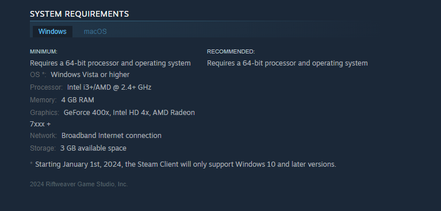Click the Windows Vista or higher text

point(90,75)
